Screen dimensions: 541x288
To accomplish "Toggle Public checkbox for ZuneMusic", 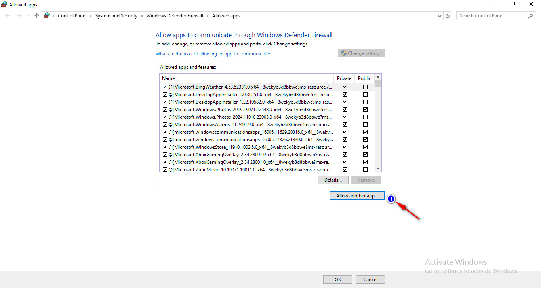I will pos(365,169).
